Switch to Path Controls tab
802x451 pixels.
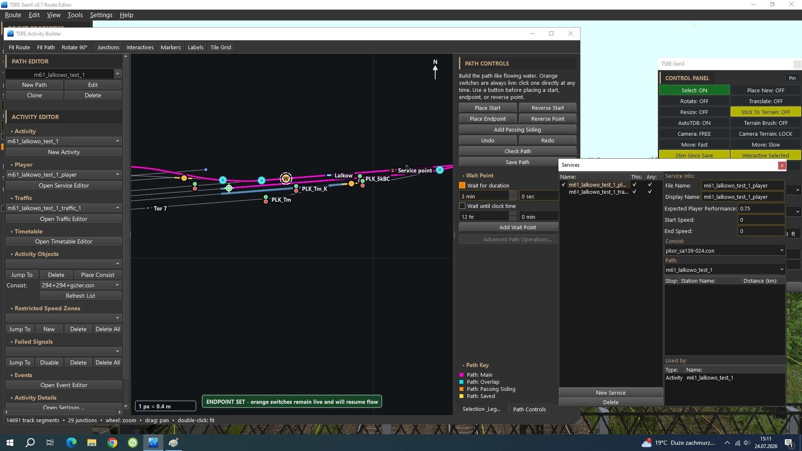click(x=529, y=409)
